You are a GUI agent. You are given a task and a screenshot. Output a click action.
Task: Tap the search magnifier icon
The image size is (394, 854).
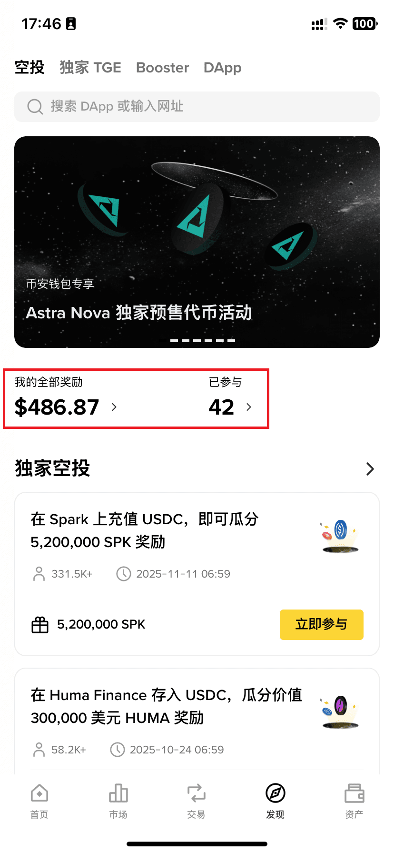pyautogui.click(x=35, y=106)
